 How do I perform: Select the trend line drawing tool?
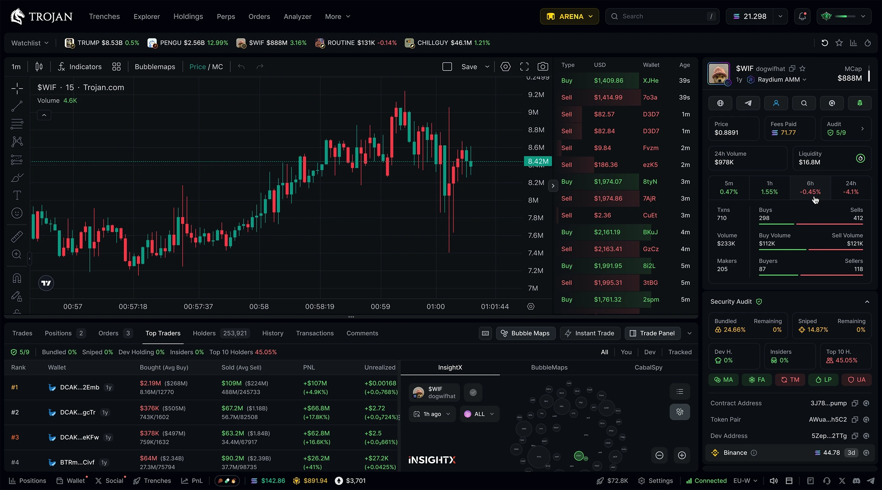pos(16,106)
